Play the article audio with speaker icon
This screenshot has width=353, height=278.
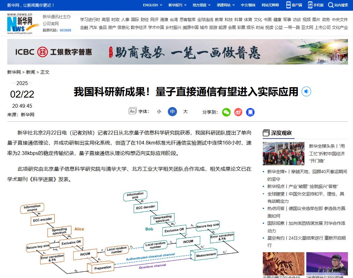pyautogui.click(x=306, y=92)
